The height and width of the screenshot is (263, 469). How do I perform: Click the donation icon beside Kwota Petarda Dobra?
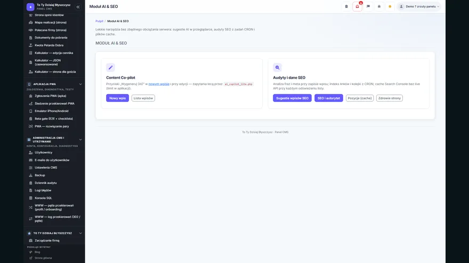point(30,45)
